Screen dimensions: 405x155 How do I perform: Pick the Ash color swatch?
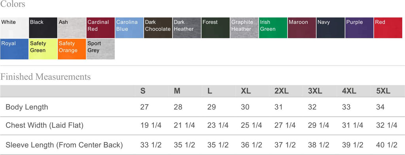pyautogui.click(x=72, y=28)
